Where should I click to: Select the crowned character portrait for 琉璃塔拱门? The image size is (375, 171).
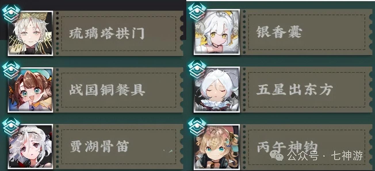(30, 33)
